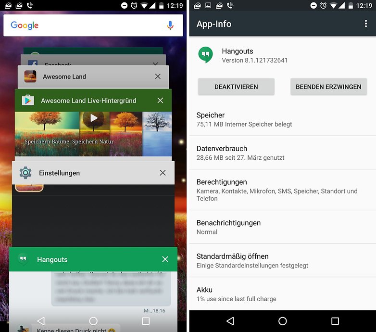Tap the Facebook icon in recents stack
376x332 pixels.
[33, 63]
